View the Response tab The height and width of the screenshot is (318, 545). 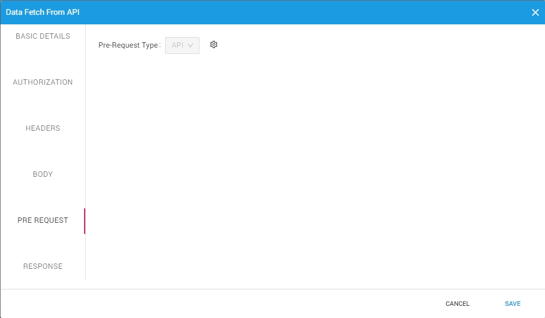(x=43, y=267)
